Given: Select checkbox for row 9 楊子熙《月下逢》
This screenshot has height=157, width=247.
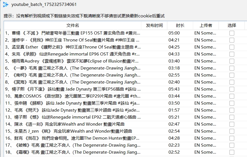Looking at the screenshot, I should point(232,89).
